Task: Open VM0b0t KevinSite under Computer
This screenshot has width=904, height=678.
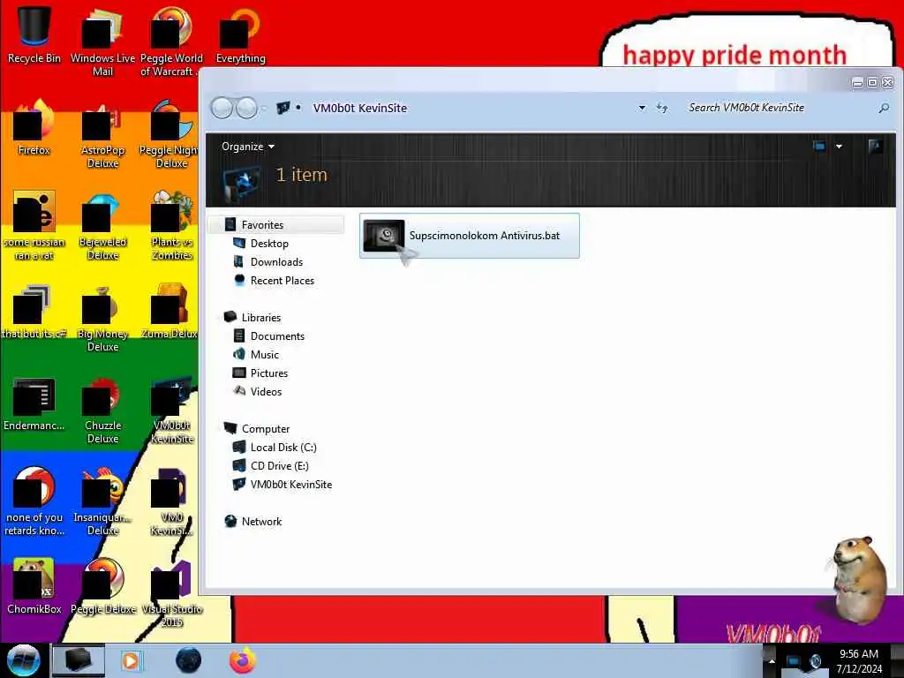Action: pos(291,485)
